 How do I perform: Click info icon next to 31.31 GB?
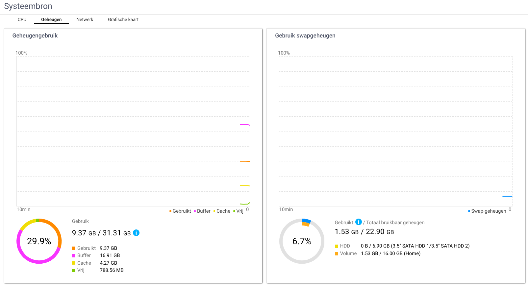tap(136, 233)
